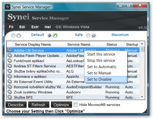
Task: Click gear icon of Koncové vytváření služby row
Action: click(x=10, y=87)
